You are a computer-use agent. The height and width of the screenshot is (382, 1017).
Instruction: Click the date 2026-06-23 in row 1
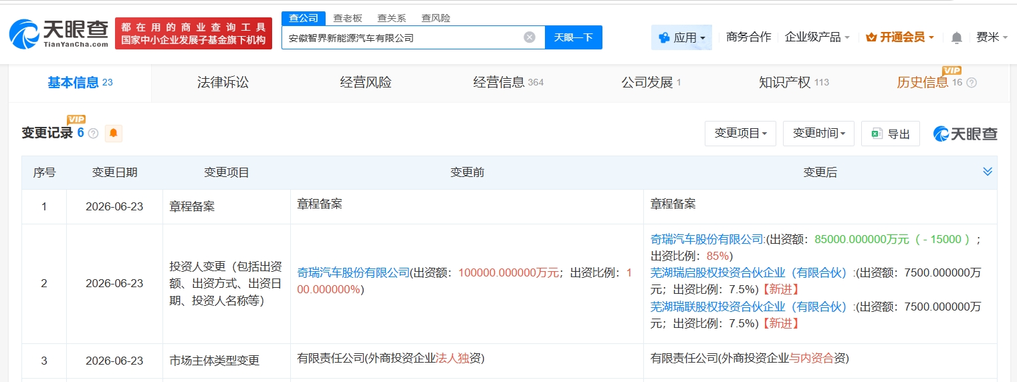point(114,206)
